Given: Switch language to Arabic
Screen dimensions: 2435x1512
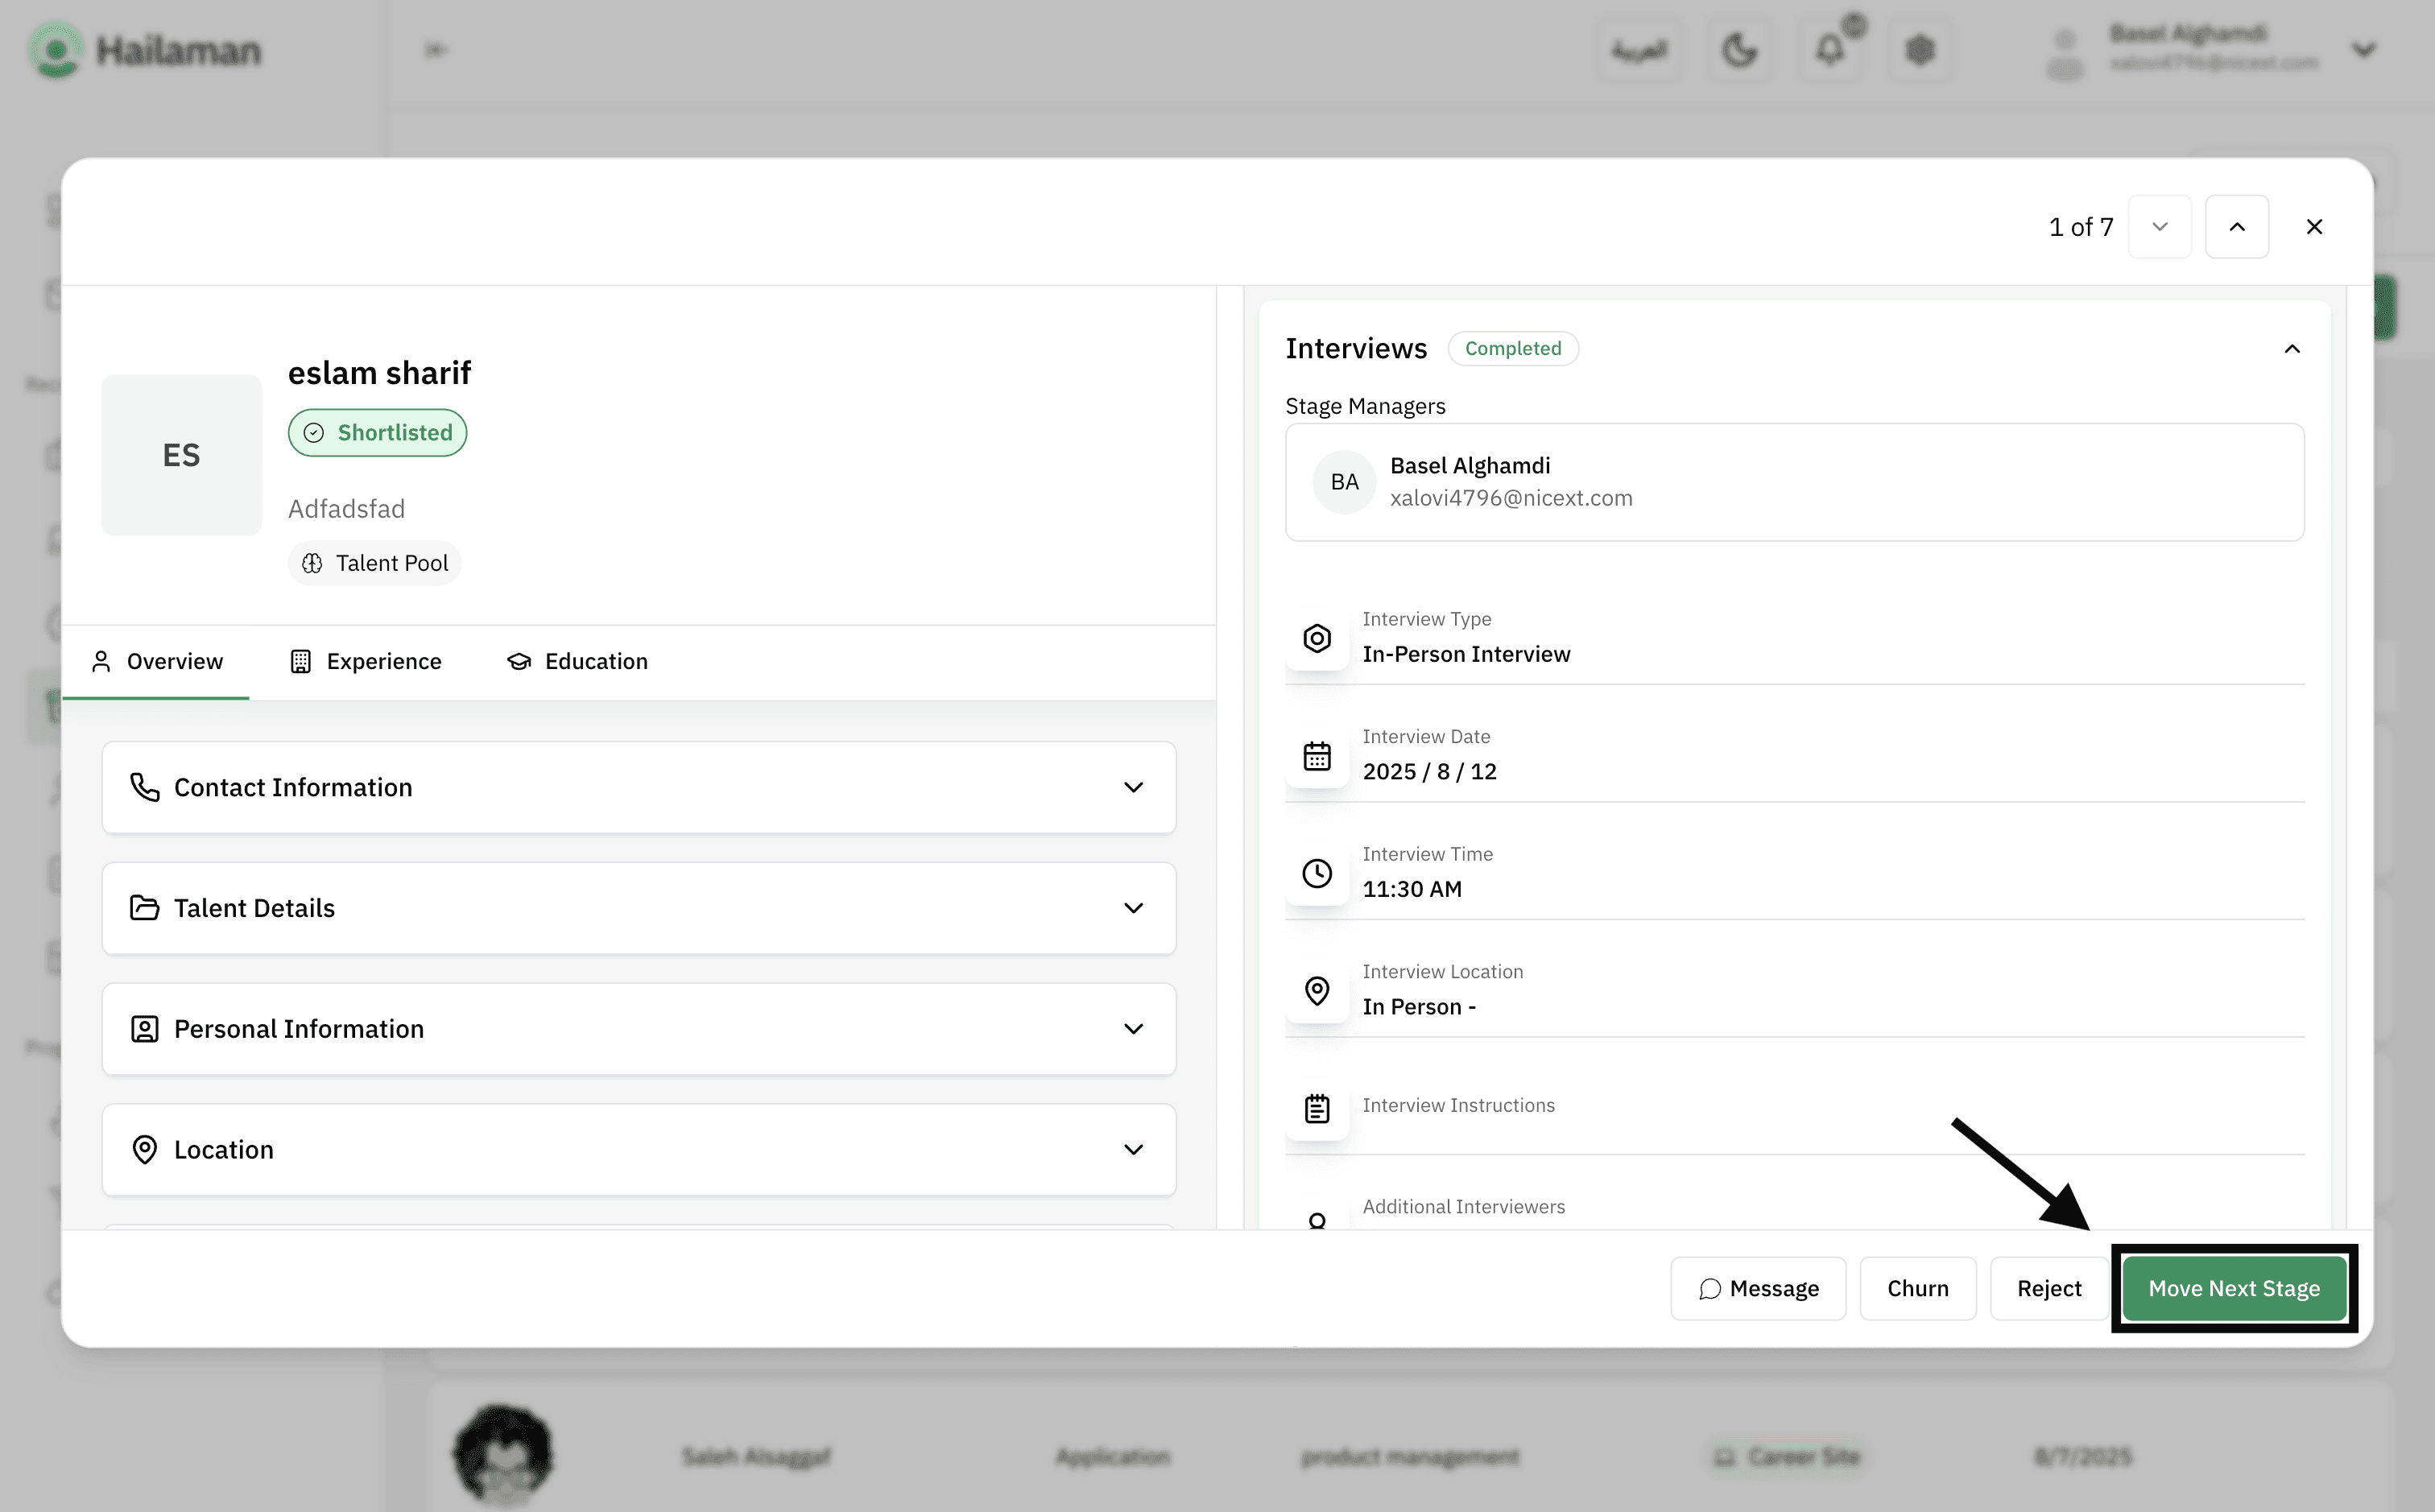Looking at the screenshot, I should (1639, 49).
